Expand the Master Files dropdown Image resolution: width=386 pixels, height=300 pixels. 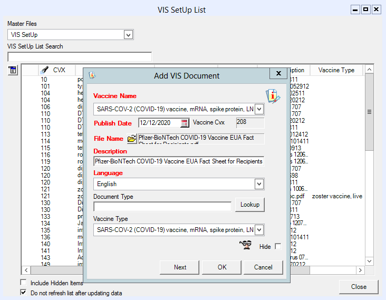128,35
